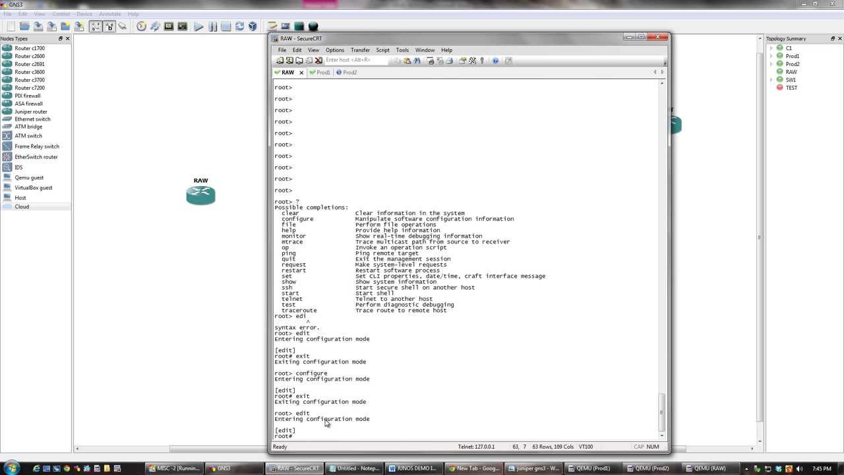The image size is (844, 475).
Task: Open GNS3 snapshot clock icon
Action: 141,26
